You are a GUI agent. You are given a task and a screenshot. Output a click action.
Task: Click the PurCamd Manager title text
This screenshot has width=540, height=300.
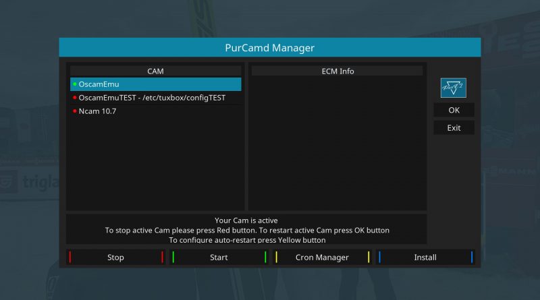[x=269, y=48]
